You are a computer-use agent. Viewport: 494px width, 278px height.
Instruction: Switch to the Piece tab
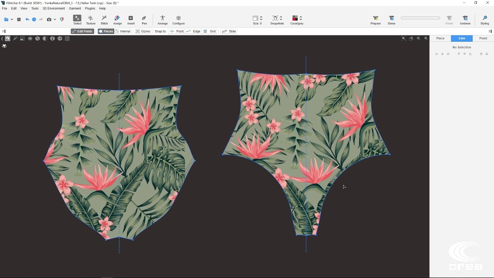click(x=440, y=38)
